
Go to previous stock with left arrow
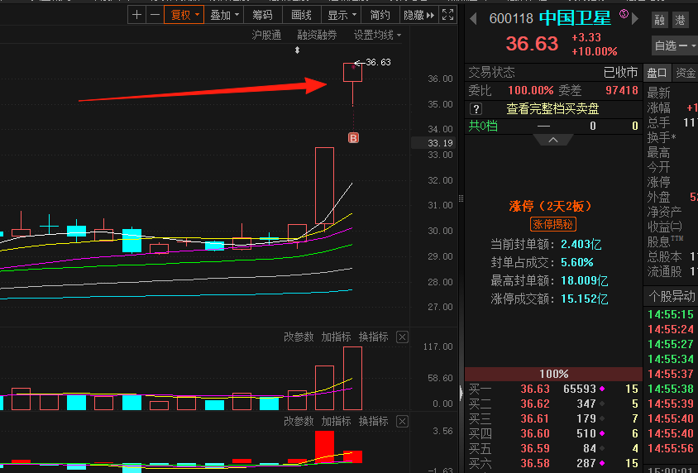pyautogui.click(x=473, y=19)
